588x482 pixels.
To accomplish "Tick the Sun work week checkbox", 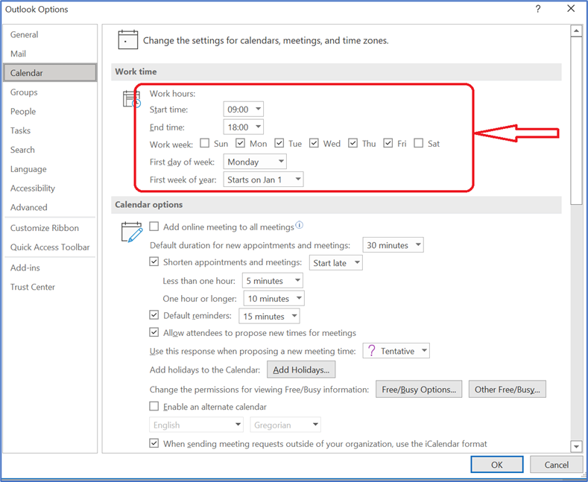I will (x=204, y=143).
